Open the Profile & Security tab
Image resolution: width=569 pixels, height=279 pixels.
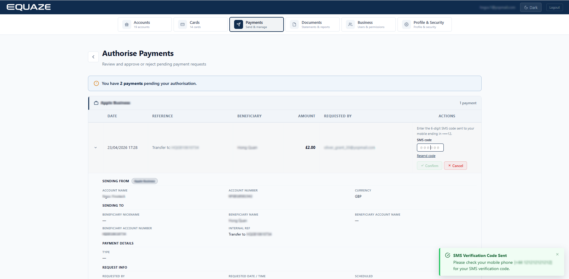coord(425,24)
